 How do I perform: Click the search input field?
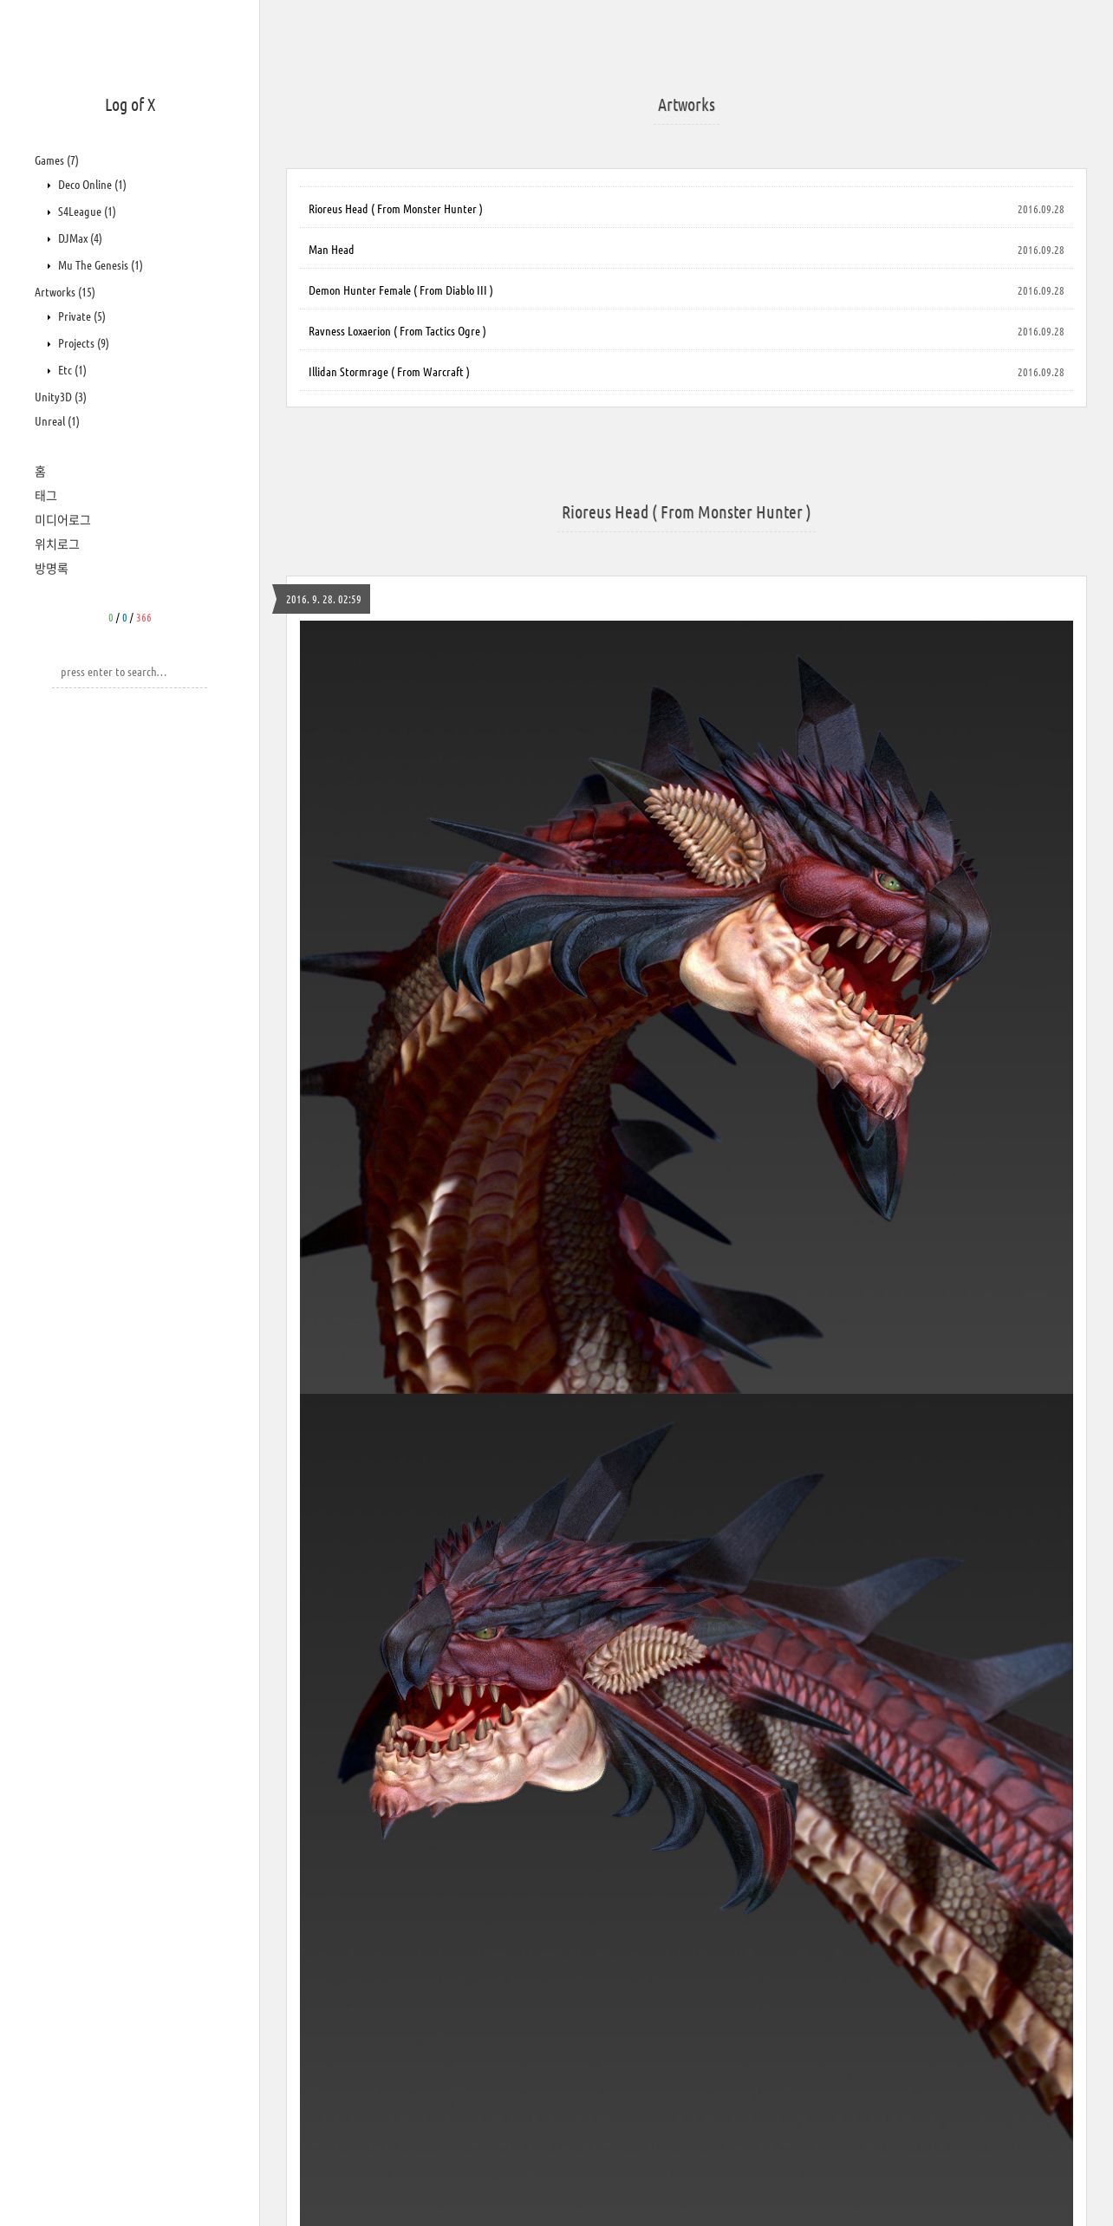129,672
